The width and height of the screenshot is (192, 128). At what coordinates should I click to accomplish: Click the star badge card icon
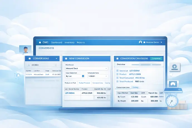175,67
